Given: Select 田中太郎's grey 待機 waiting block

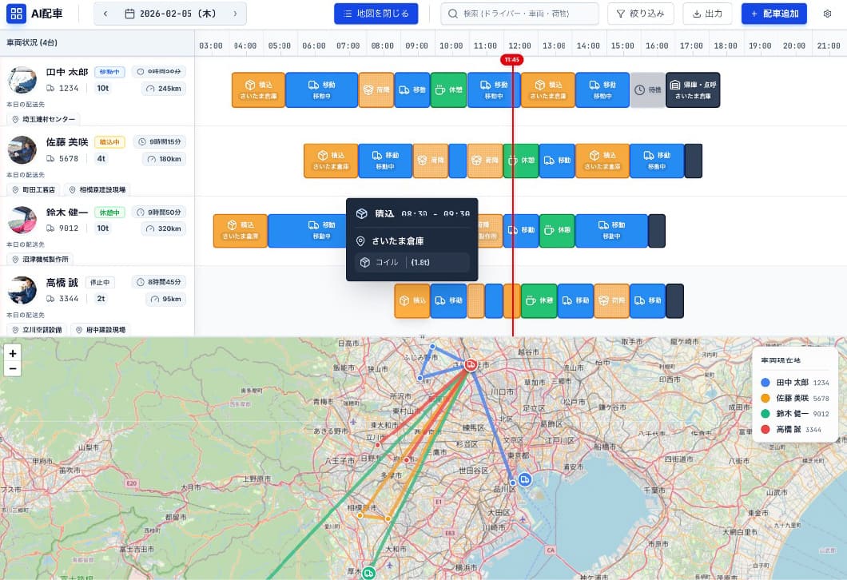Looking at the screenshot, I should click(647, 89).
